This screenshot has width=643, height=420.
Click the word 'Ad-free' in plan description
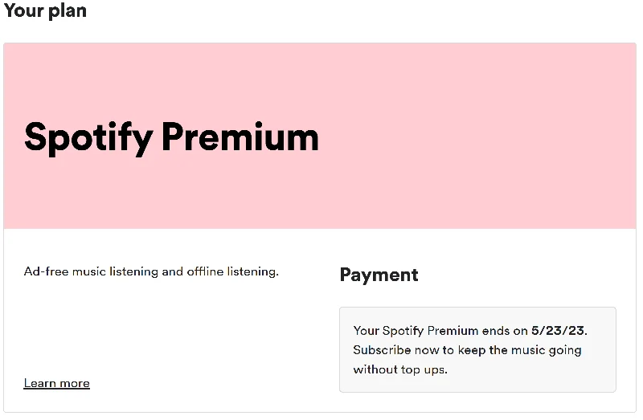click(47, 271)
